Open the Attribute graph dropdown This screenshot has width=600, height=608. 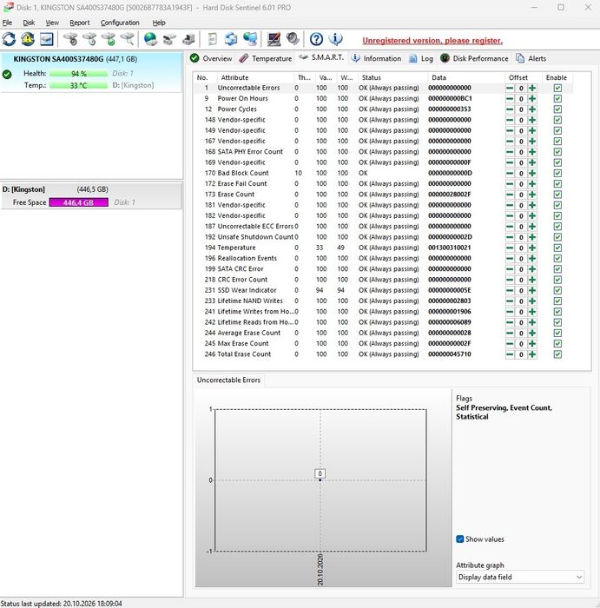520,577
